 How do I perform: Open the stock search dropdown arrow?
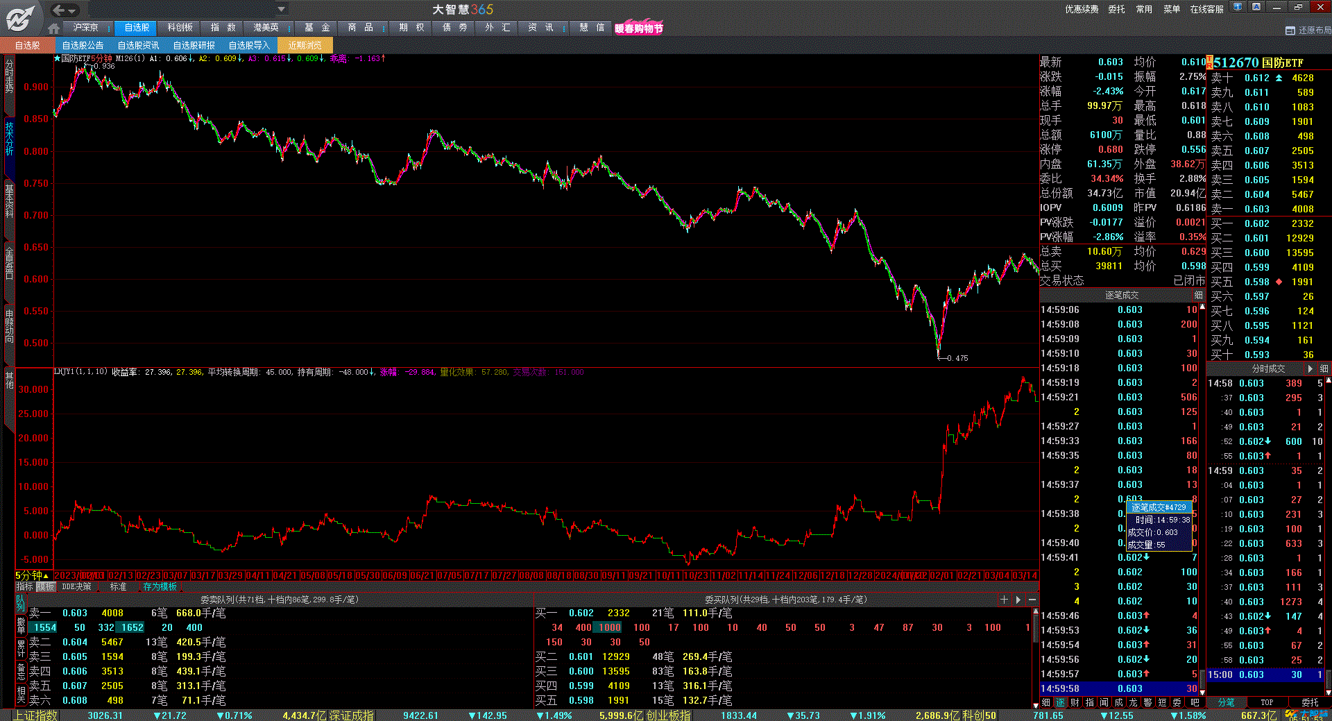pos(281,9)
